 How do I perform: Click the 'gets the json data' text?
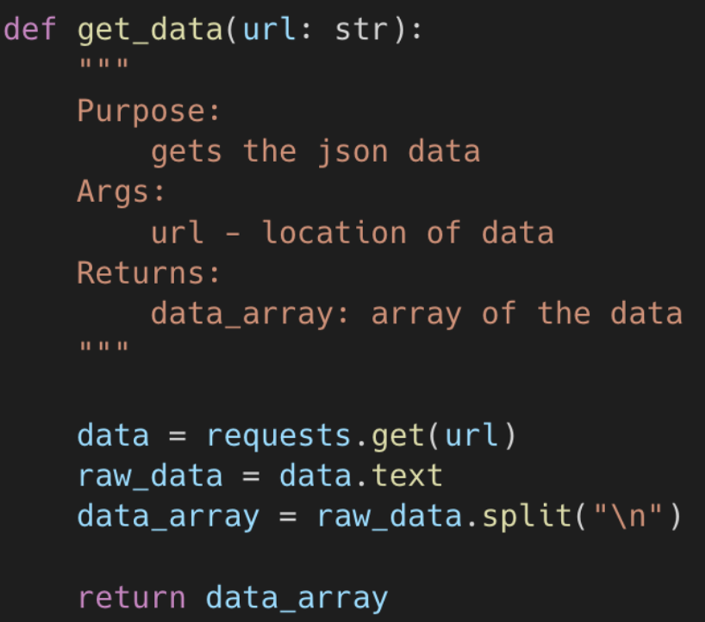(315, 152)
